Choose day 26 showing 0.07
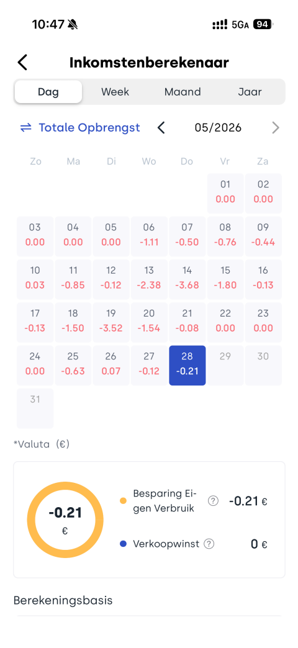The height and width of the screenshot is (648, 298). click(x=111, y=366)
